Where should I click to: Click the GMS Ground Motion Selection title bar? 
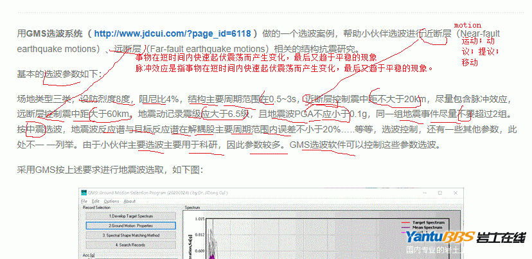pos(193,193)
